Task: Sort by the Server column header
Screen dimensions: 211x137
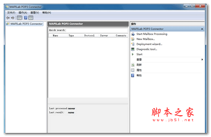Action: tap(104, 35)
